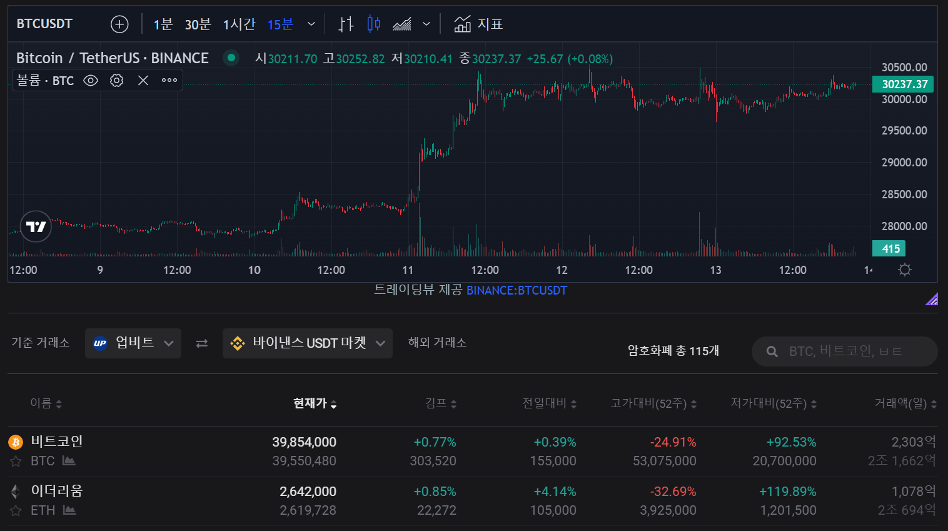Screen dimensions: 948x531
Task: Open chart settings gear near time axis
Action: 905,270
